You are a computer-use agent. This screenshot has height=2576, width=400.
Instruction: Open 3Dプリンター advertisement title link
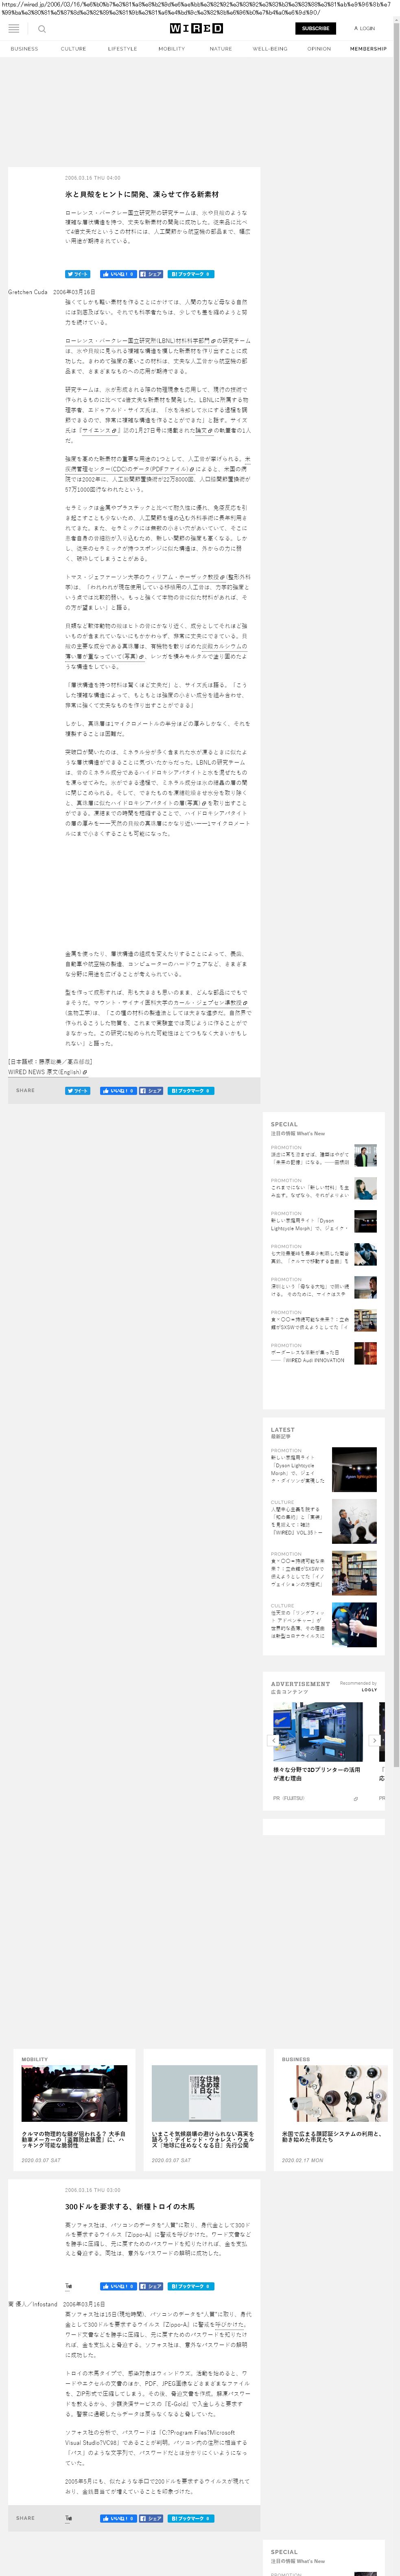[x=317, y=1773]
